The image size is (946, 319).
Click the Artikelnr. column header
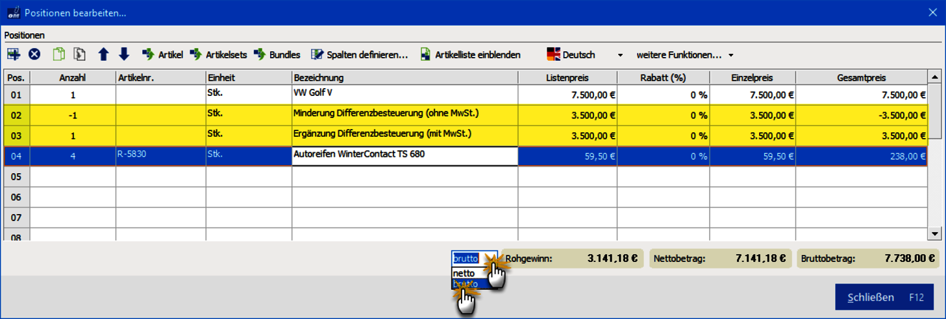pos(161,78)
